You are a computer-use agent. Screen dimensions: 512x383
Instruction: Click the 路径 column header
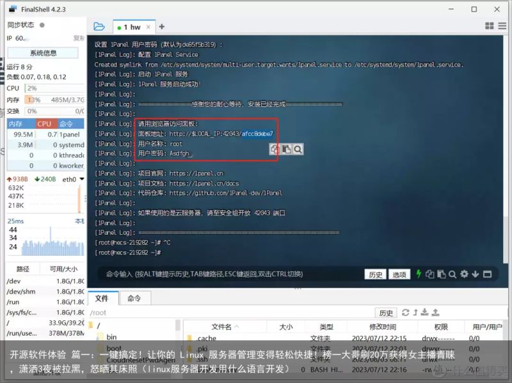pyautogui.click(x=23, y=269)
